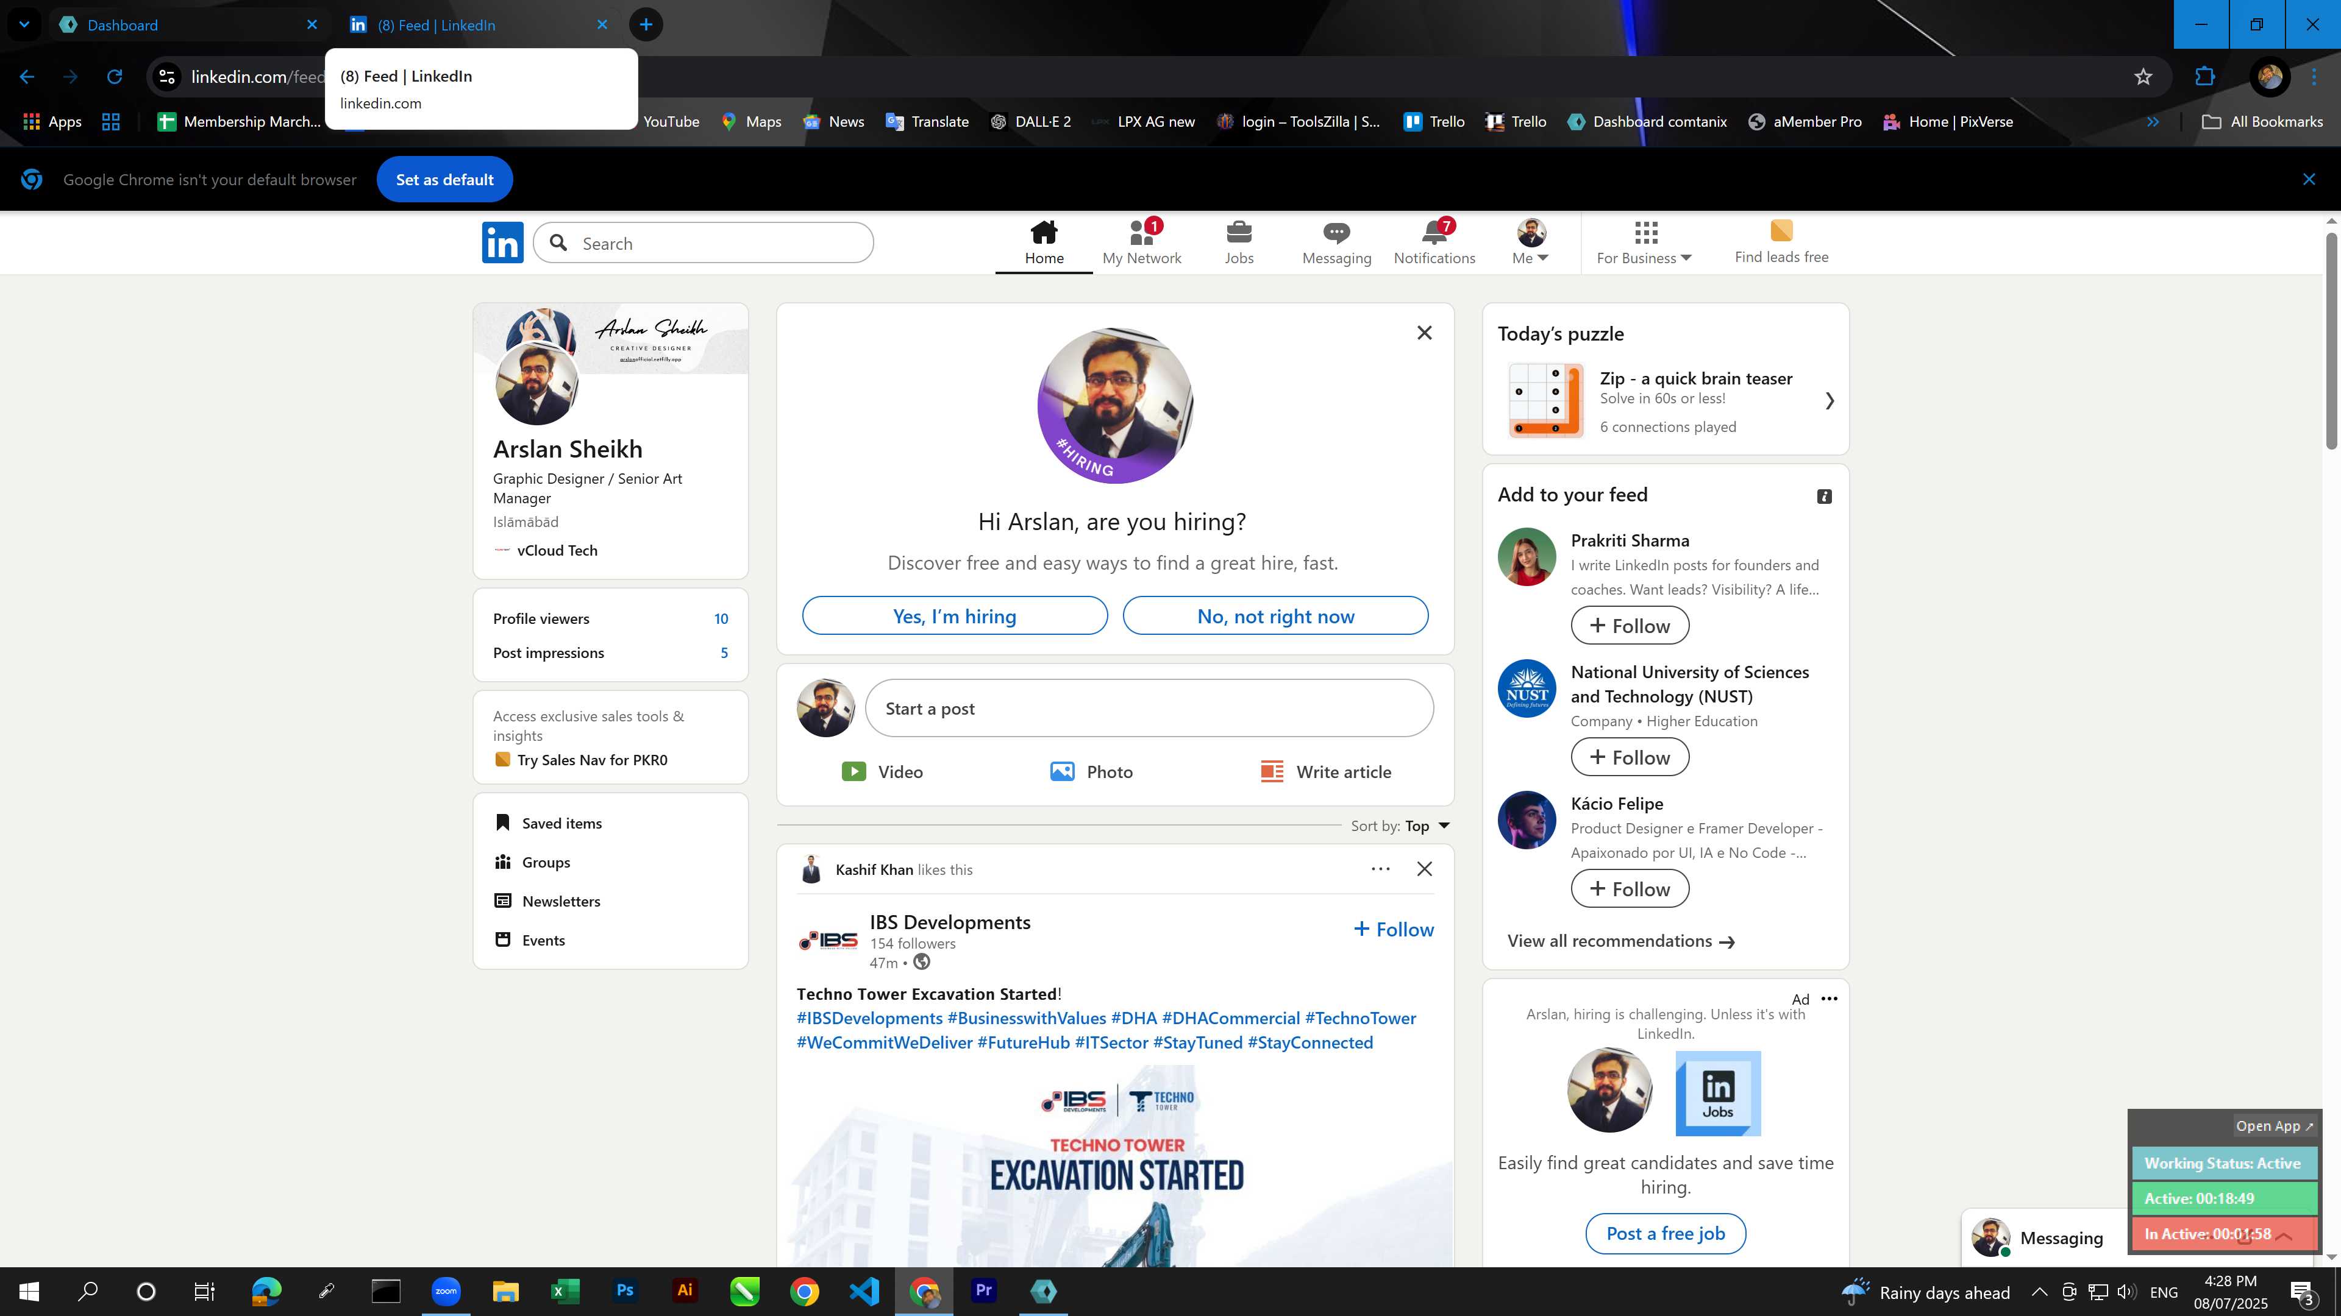Image resolution: width=2341 pixels, height=1316 pixels.
Task: Click Yes, I'm hiring button
Action: coord(954,616)
